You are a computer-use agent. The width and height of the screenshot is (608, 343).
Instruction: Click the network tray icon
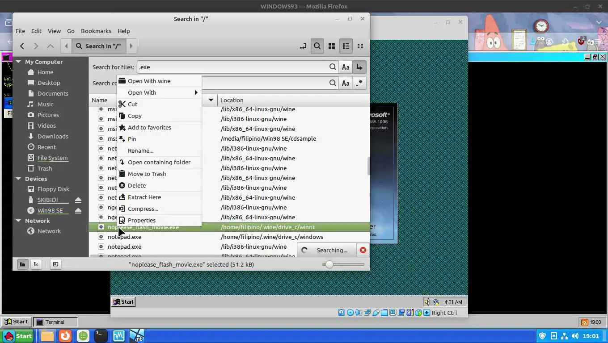(564, 336)
